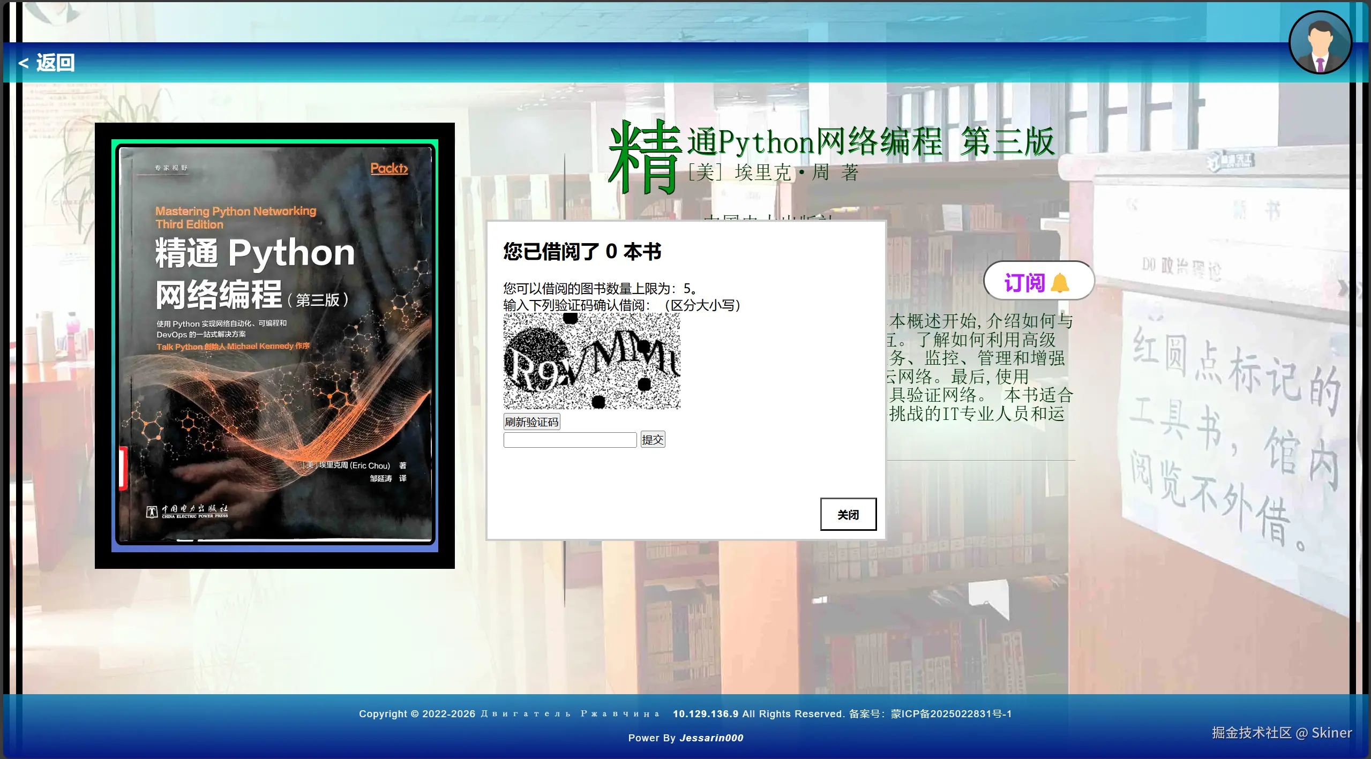Click the captcha verification image

(591, 361)
